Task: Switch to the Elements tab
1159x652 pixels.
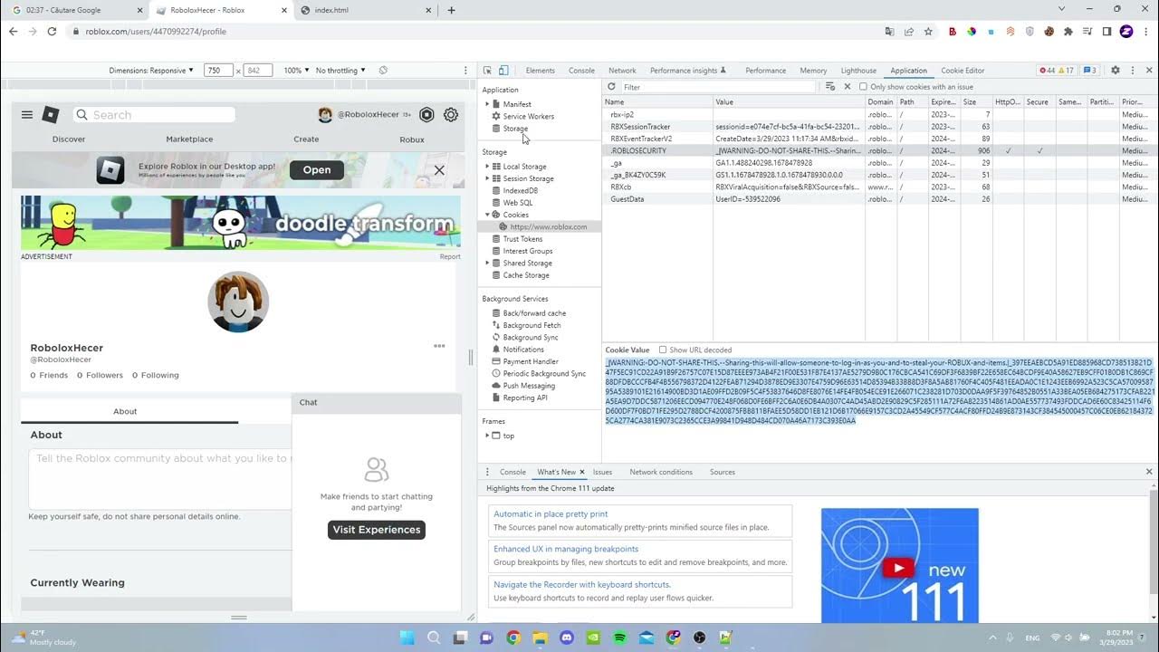Action: (540, 71)
